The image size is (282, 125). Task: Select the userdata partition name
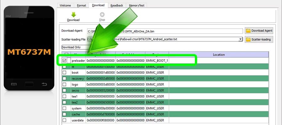pyautogui.click(x=78, y=120)
